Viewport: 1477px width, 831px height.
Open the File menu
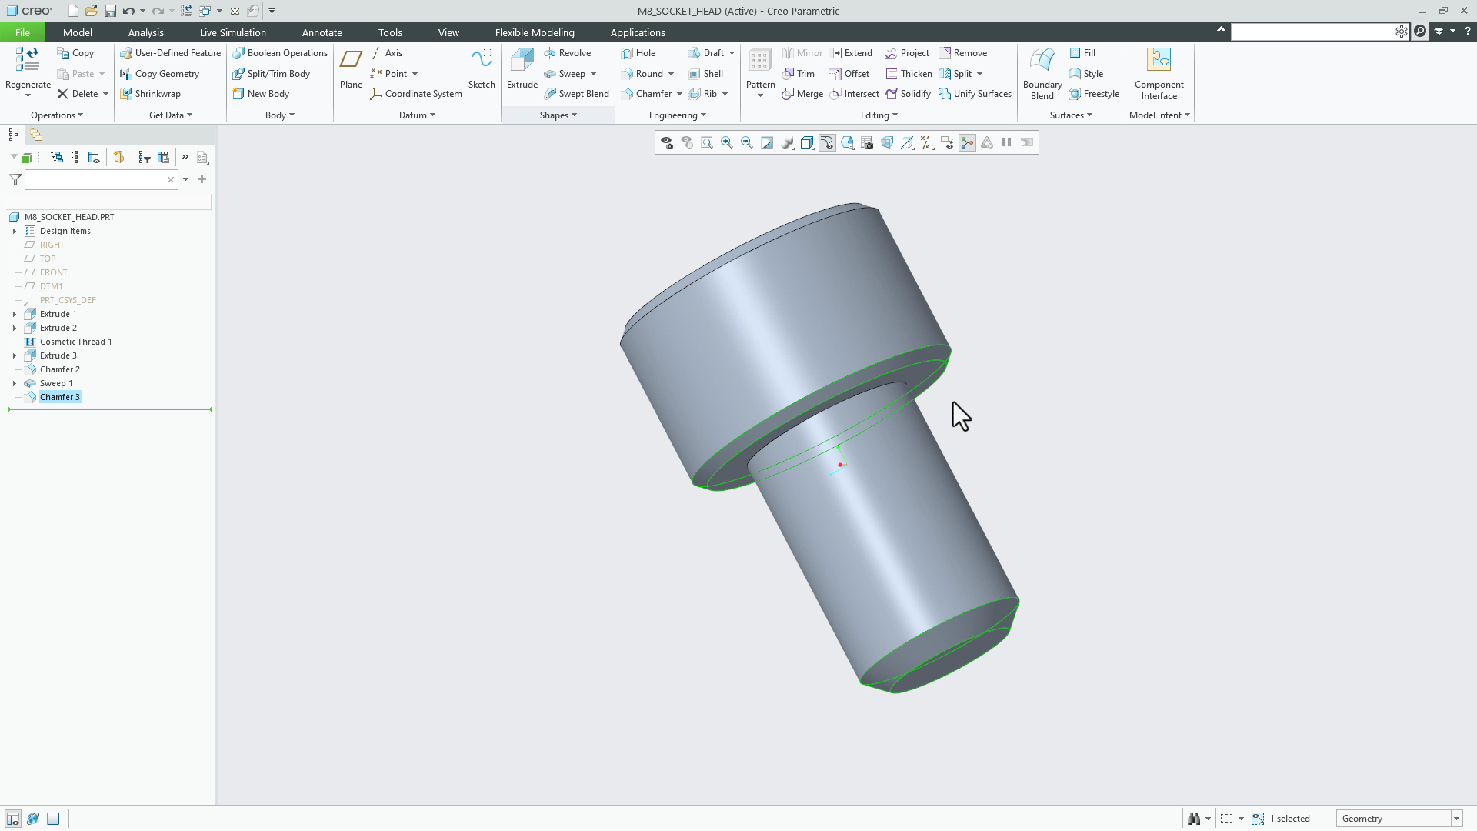(22, 32)
